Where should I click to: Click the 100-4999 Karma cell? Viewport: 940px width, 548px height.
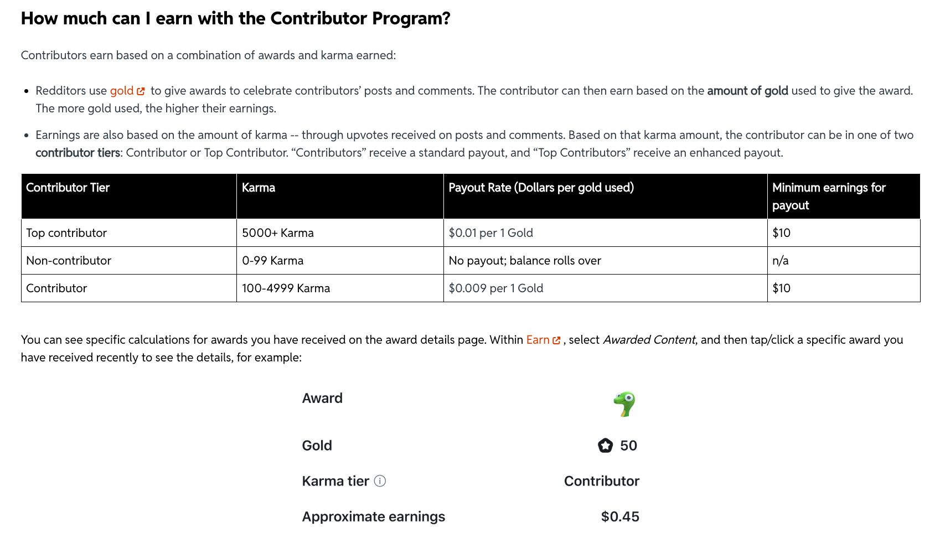340,288
